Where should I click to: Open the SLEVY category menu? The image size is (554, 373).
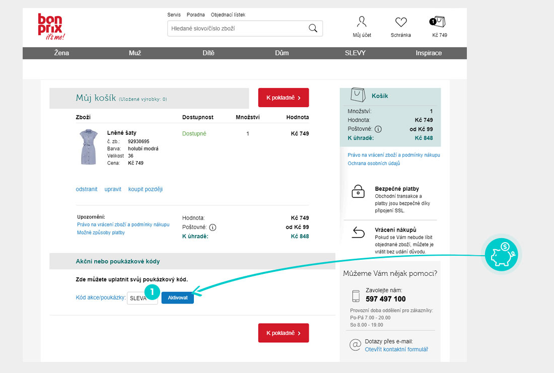click(x=355, y=53)
